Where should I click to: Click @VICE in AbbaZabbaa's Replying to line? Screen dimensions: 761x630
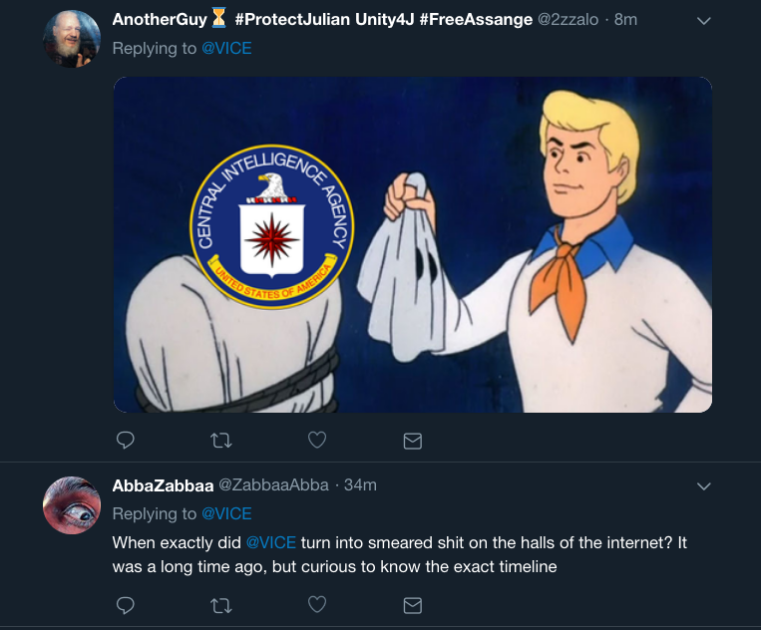coord(226,513)
